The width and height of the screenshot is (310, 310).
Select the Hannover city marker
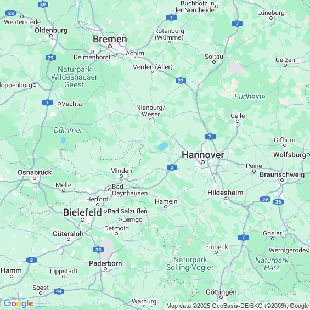(x=202, y=162)
